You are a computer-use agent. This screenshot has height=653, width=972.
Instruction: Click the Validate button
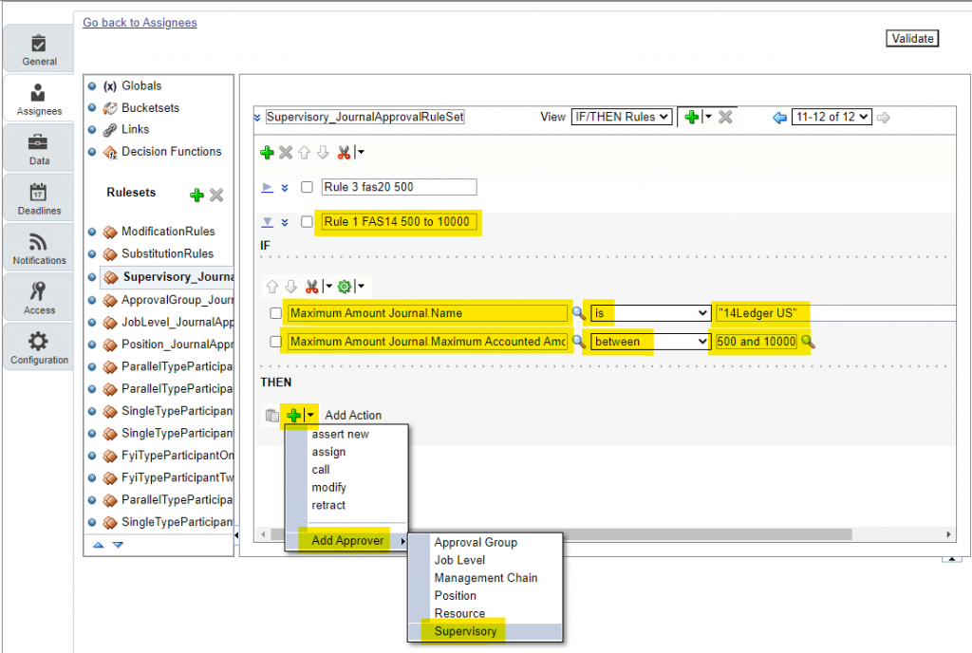912,39
